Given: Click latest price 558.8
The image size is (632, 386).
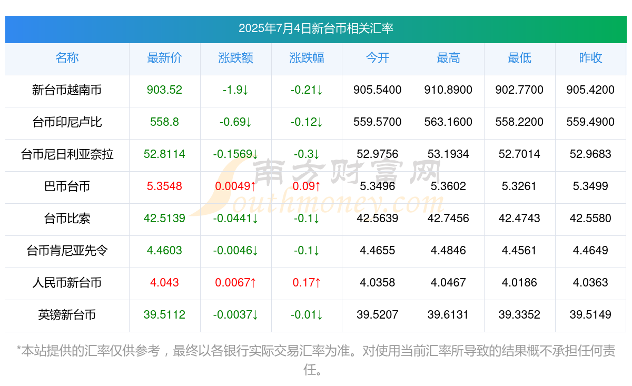Looking at the screenshot, I should pyautogui.click(x=164, y=122).
